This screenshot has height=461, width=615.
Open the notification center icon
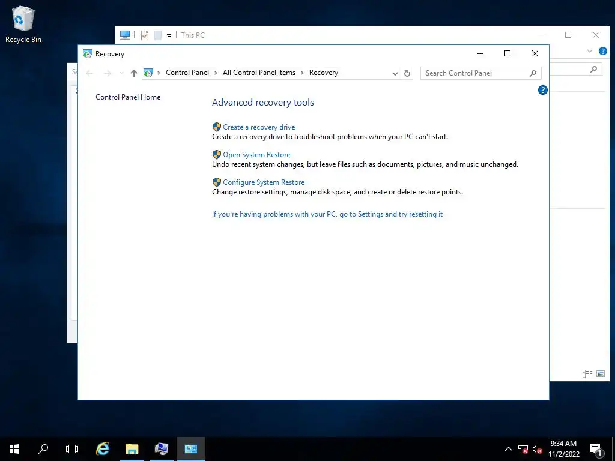point(595,449)
